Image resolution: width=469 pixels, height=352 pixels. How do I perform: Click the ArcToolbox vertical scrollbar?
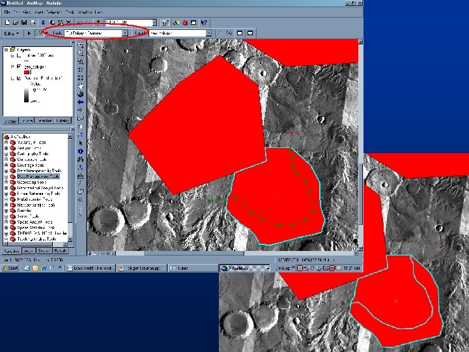tap(70, 188)
